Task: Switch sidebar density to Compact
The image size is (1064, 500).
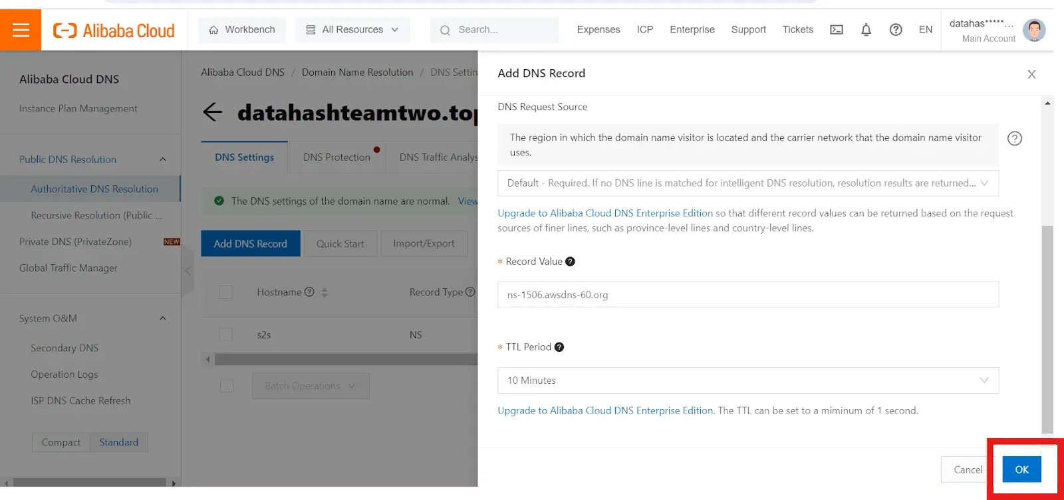Action: tap(61, 443)
